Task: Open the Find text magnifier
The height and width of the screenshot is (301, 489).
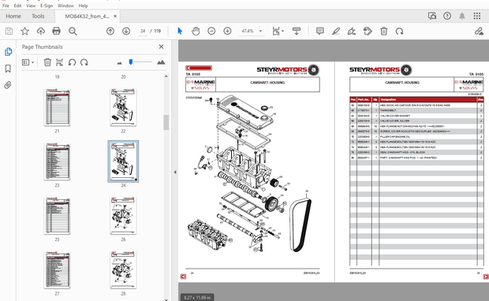Action: [73, 32]
